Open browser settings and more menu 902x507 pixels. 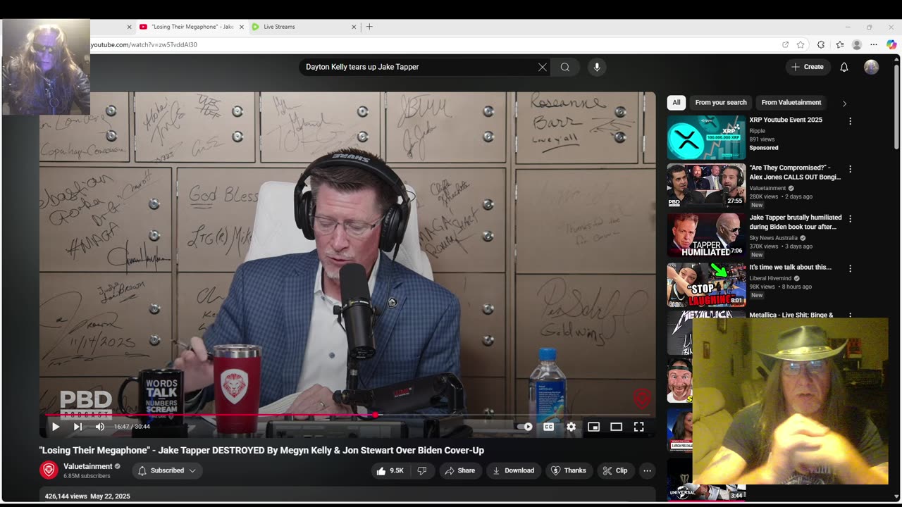(874, 44)
